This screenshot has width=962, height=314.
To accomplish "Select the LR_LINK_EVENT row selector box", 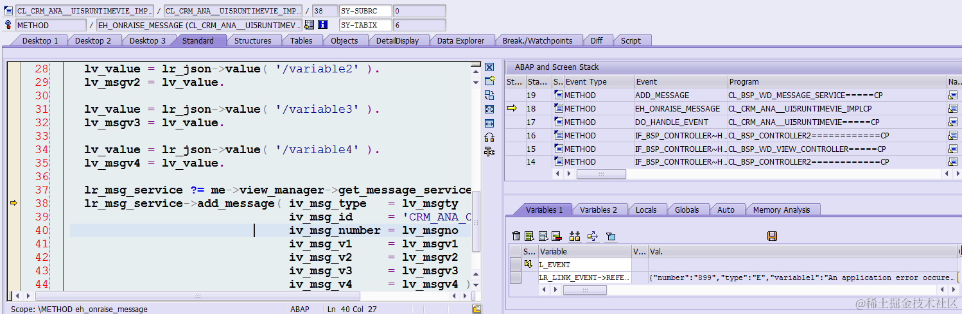I will 516,277.
